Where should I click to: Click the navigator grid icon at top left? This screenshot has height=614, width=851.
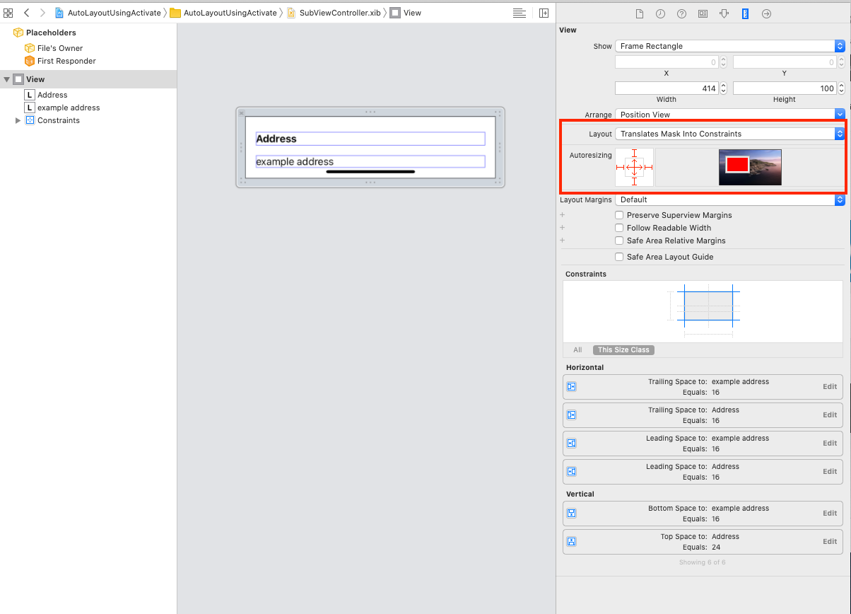click(x=8, y=13)
